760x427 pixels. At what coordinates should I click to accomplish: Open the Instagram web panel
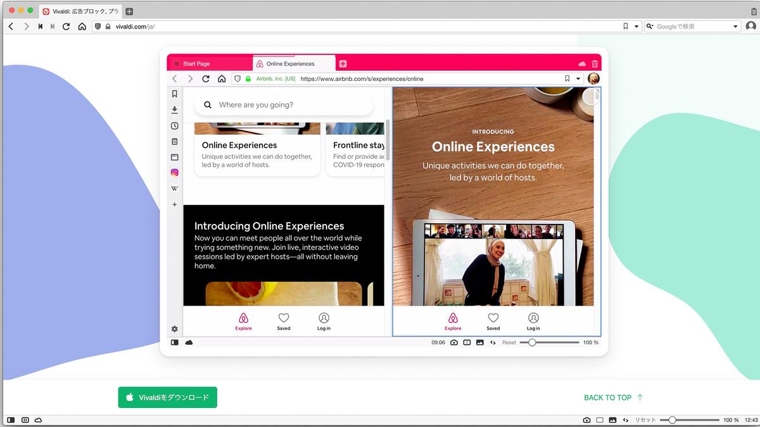(175, 173)
